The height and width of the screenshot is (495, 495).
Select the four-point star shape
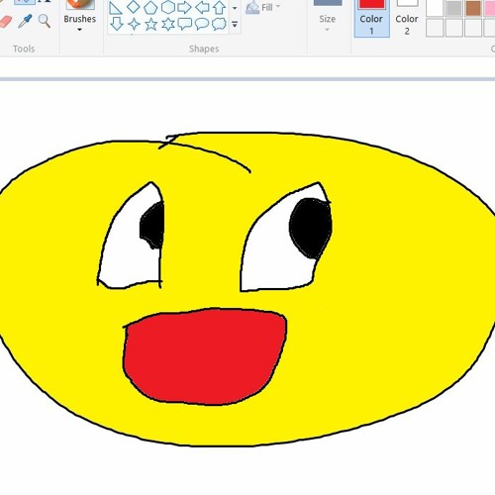click(134, 24)
